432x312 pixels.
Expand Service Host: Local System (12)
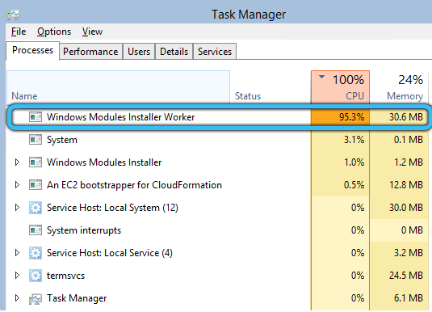[x=17, y=208]
